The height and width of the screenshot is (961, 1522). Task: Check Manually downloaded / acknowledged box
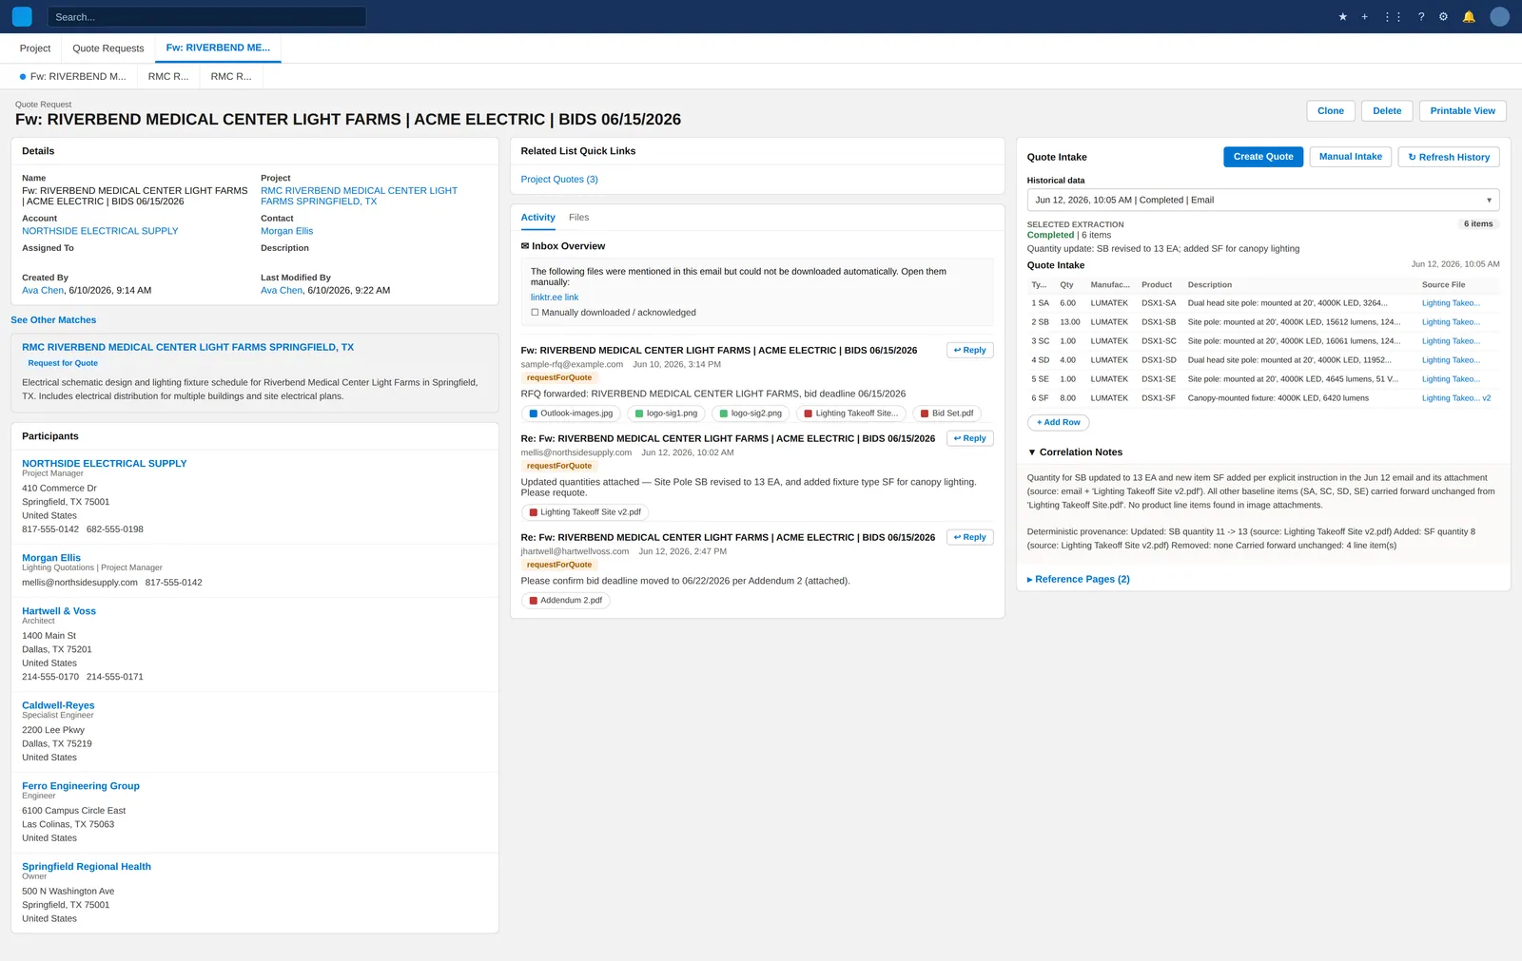[x=535, y=313]
